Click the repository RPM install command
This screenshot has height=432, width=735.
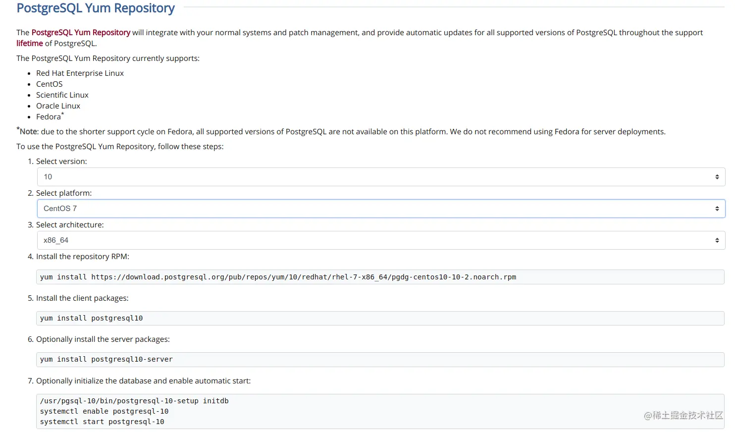[278, 277]
